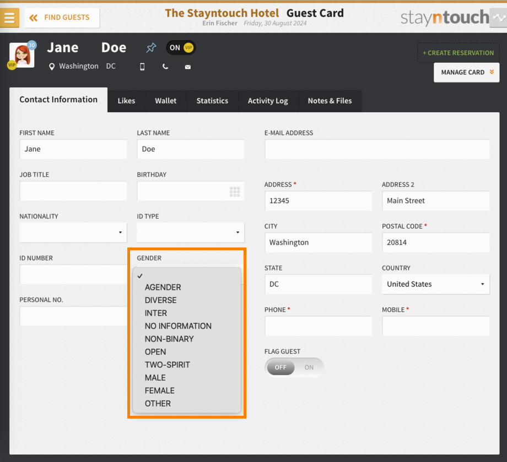Open the Notes & Files tab
Image resolution: width=507 pixels, height=462 pixels.
tap(330, 101)
